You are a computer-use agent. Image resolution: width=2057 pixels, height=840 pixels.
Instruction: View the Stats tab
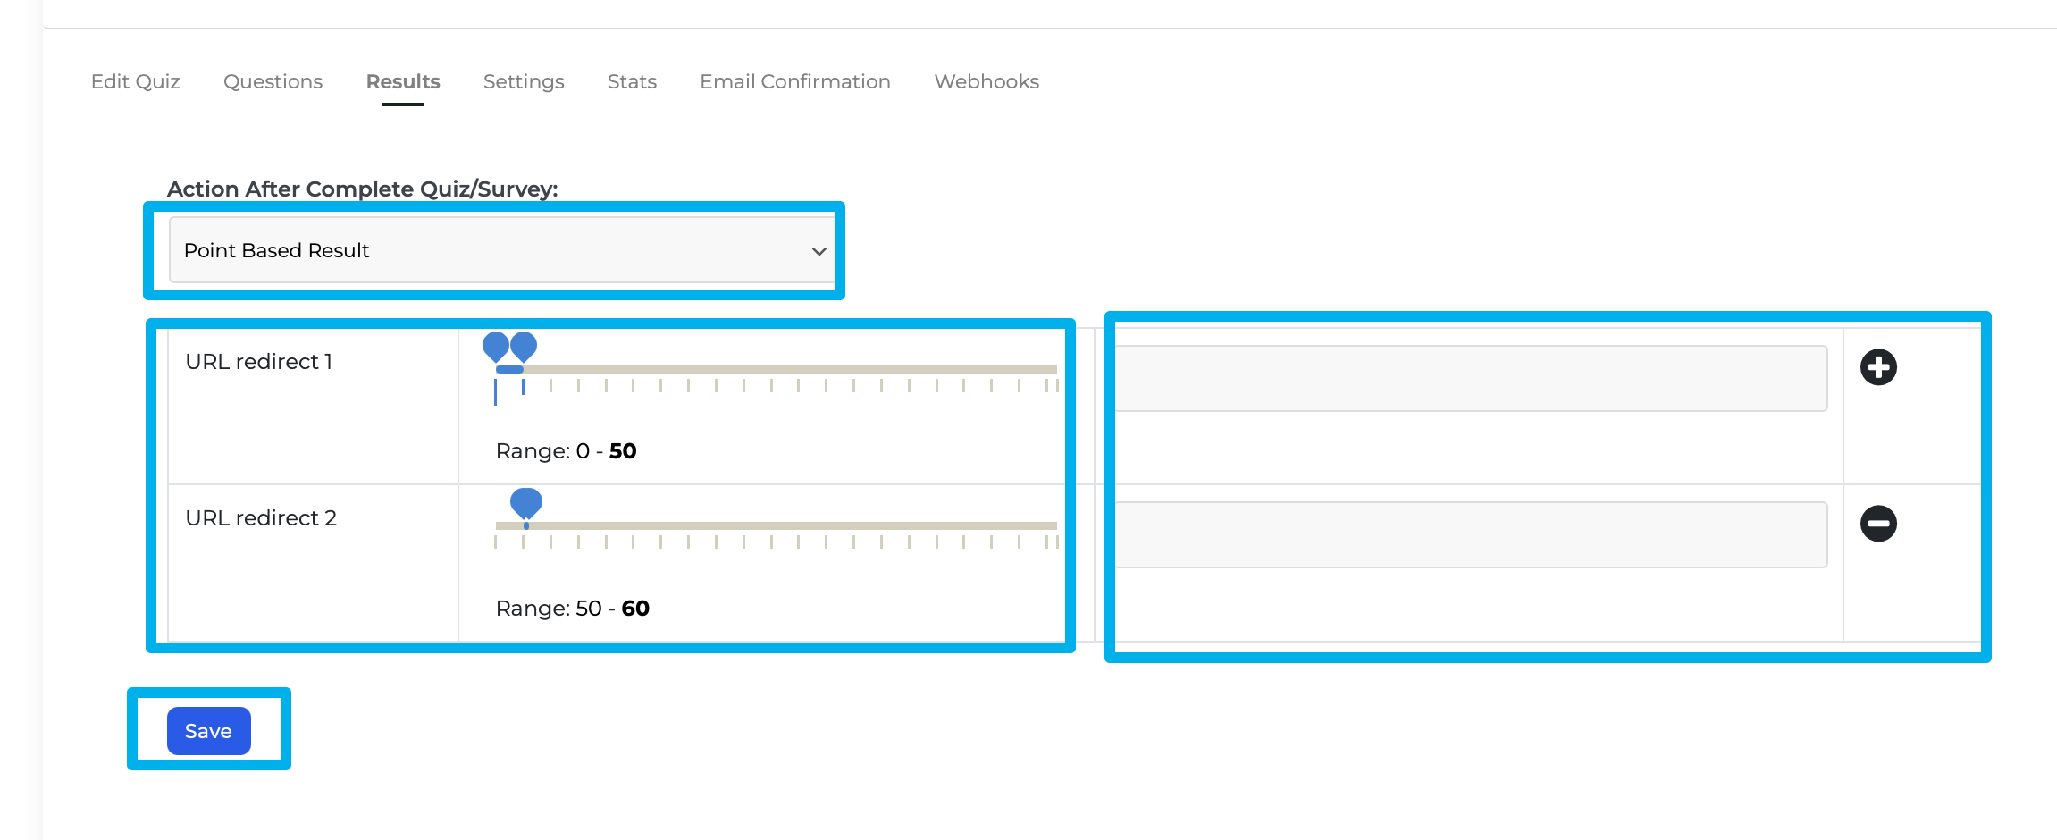(x=631, y=81)
